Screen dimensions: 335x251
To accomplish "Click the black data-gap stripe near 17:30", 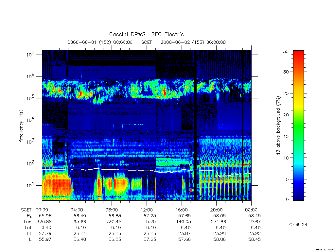I will (x=195, y=125).
